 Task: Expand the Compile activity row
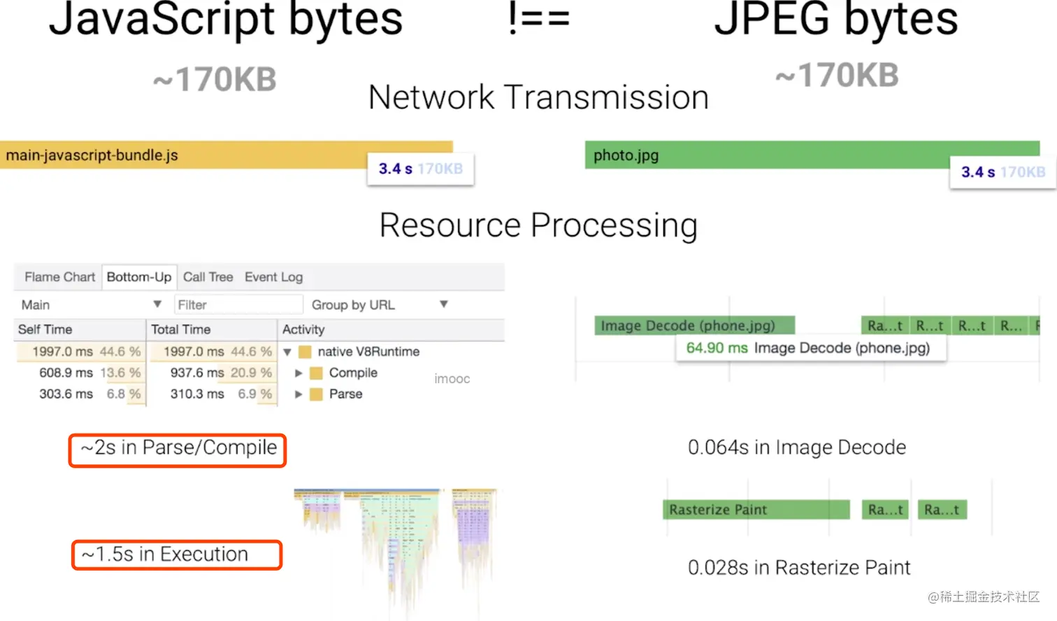(x=299, y=373)
